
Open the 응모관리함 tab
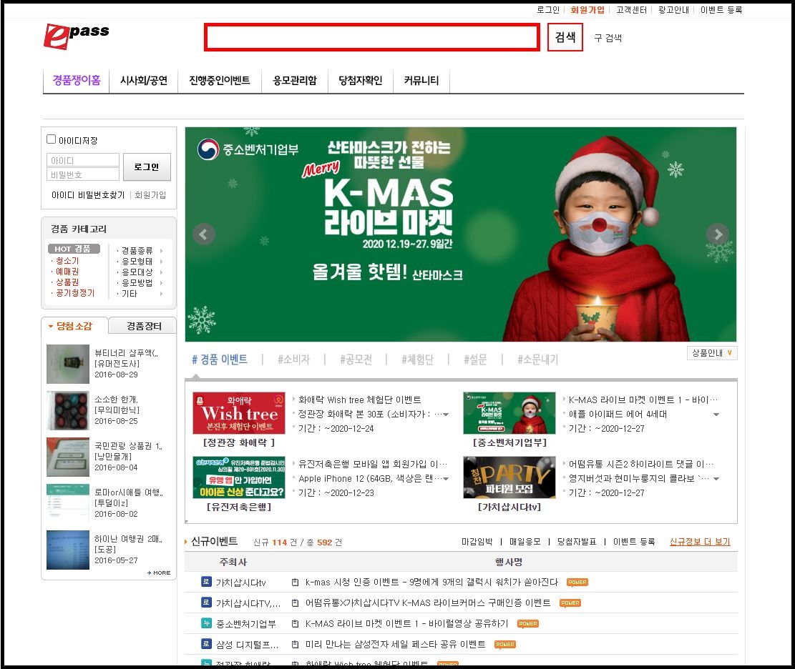[x=295, y=81]
